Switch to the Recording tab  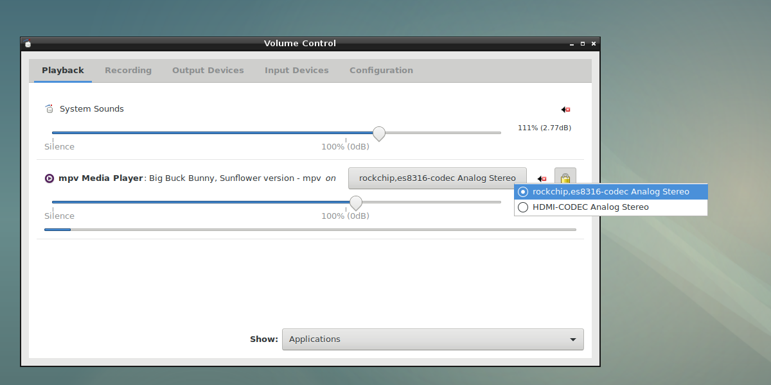coord(128,71)
